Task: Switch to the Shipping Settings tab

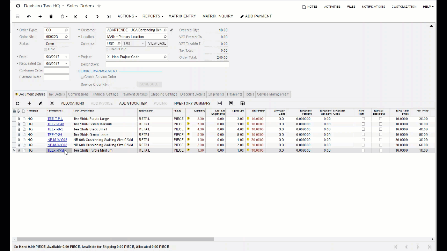Action: coord(164,94)
